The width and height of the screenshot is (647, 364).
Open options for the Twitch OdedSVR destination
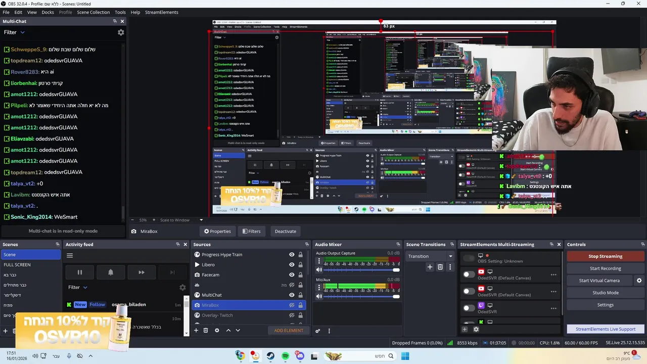(x=553, y=308)
